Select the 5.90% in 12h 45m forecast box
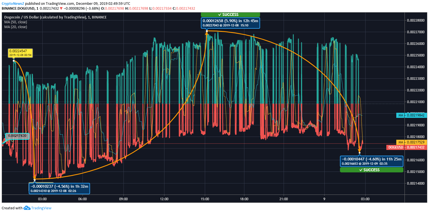The height and width of the screenshot is (213, 429). click(x=230, y=23)
